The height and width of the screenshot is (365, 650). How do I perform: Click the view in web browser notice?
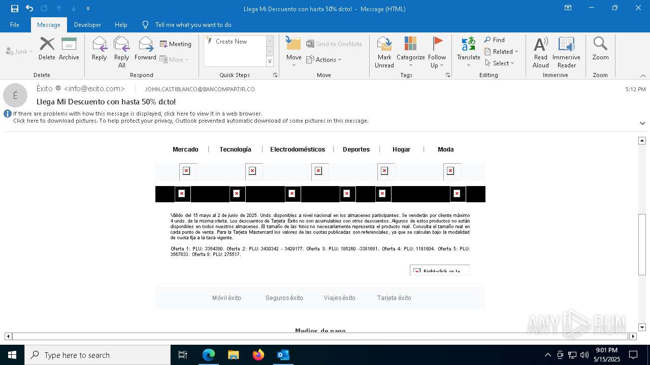138,114
